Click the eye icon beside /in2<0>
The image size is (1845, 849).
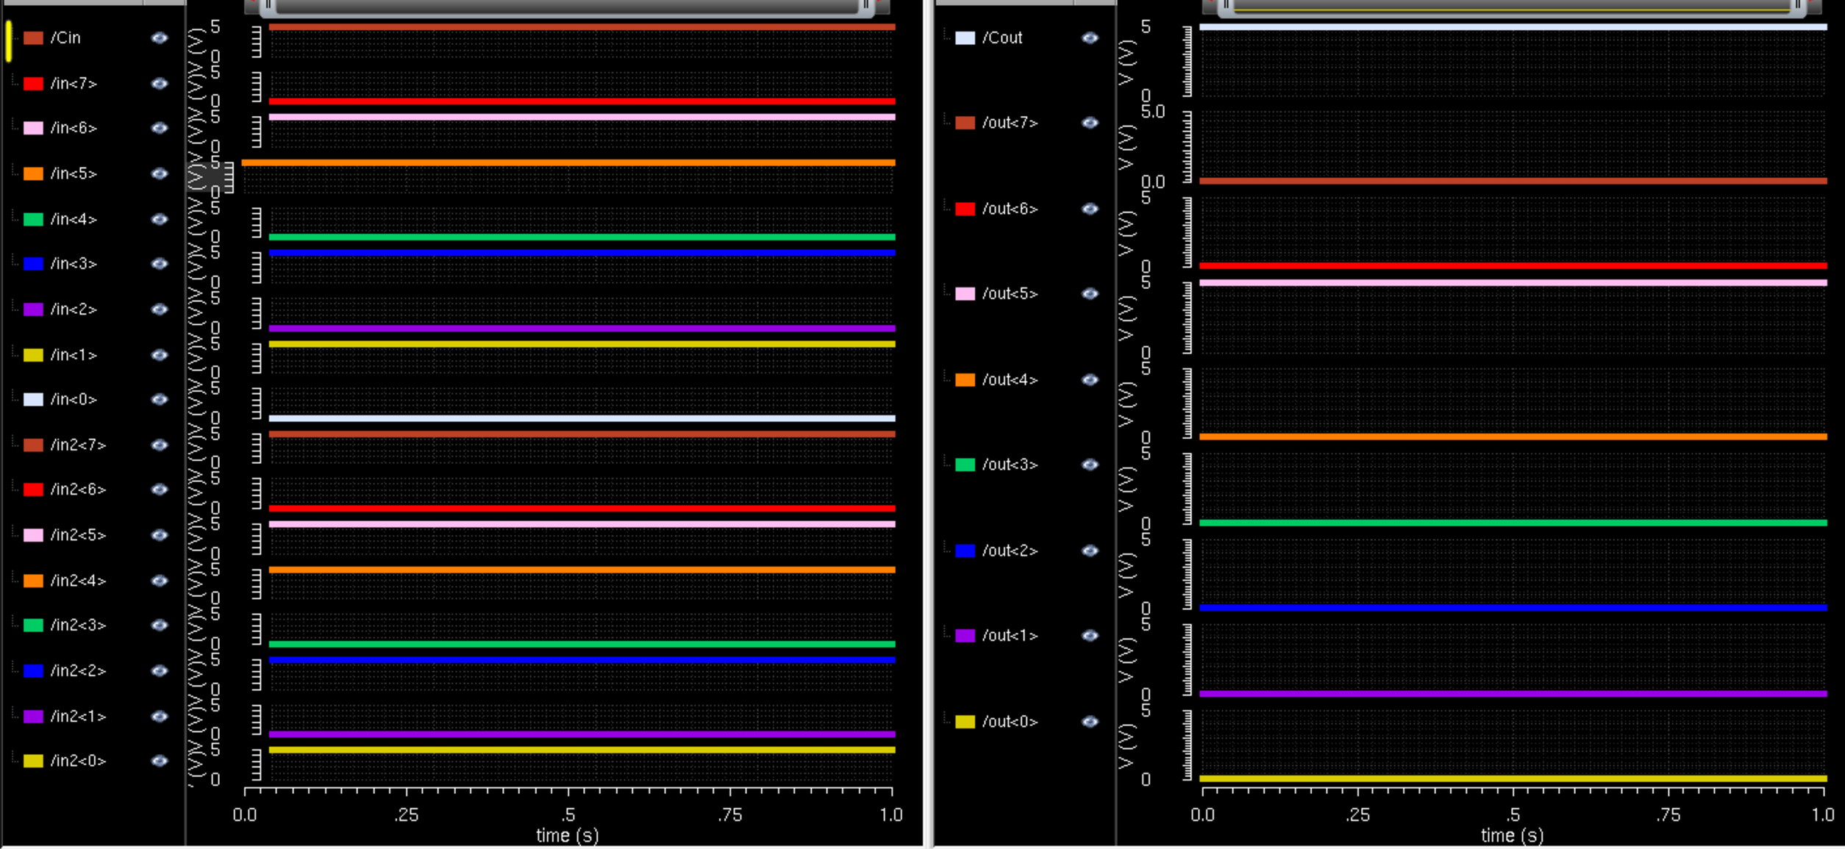(159, 761)
